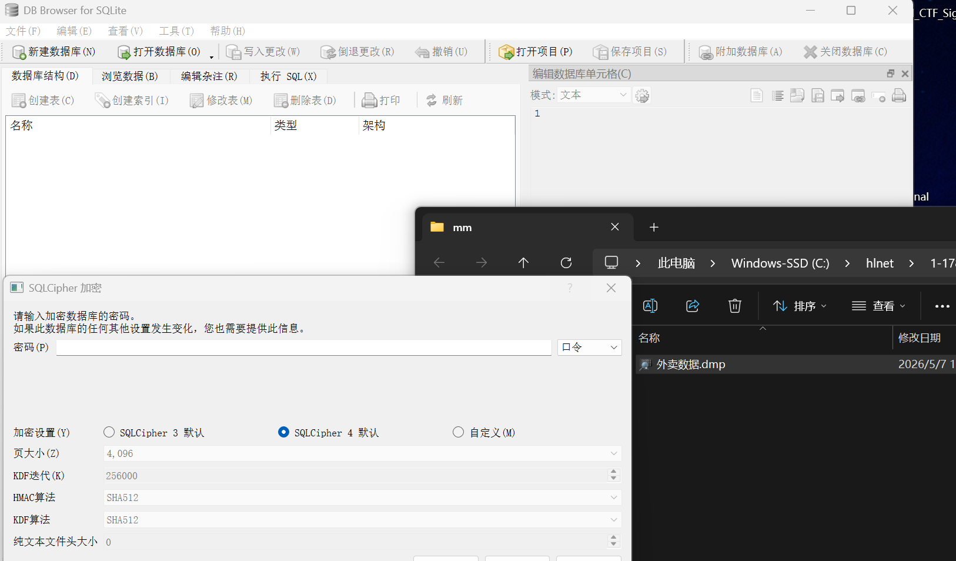The height and width of the screenshot is (561, 956).
Task: Click the Open Project (打开项目) toolbar button
Action: 535,52
